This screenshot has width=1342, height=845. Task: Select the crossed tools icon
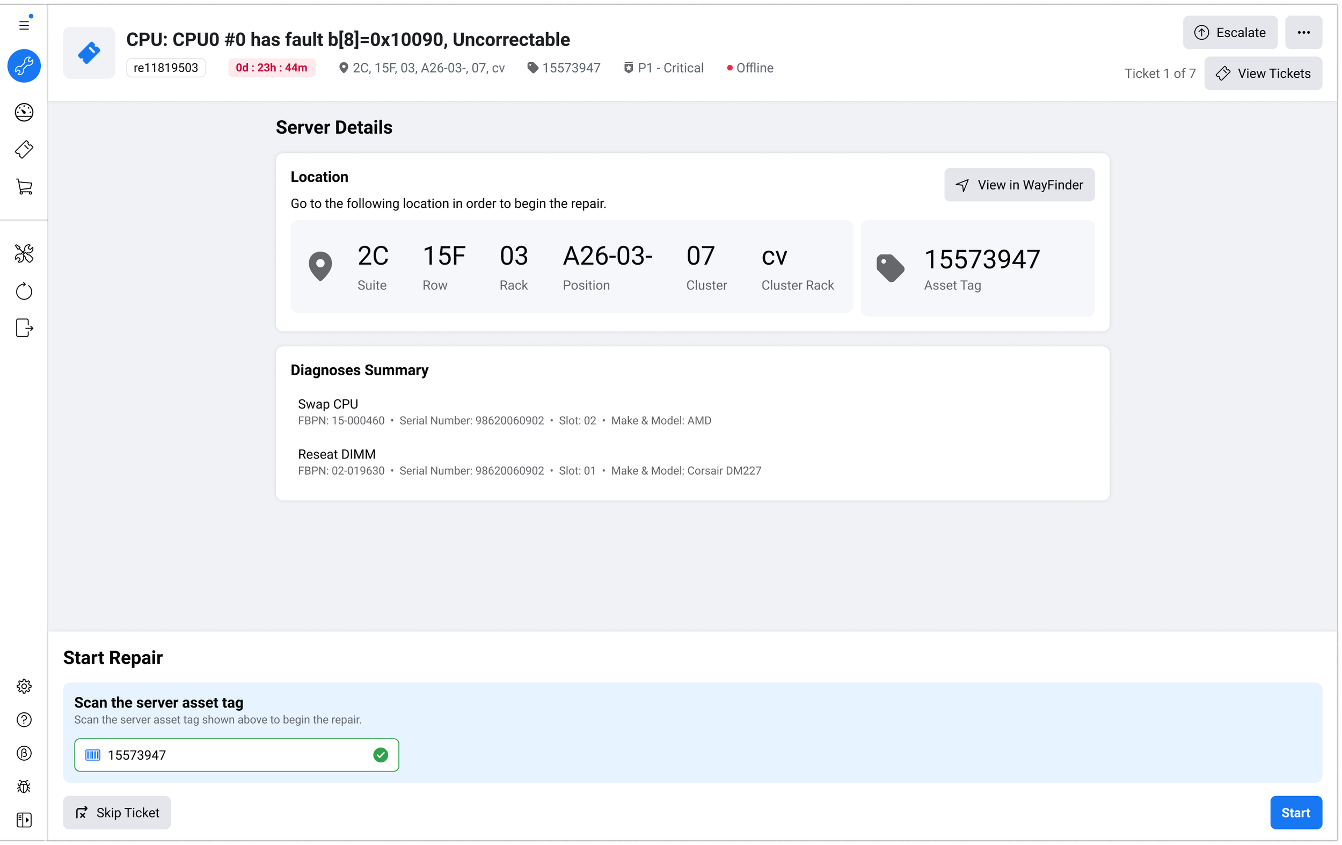point(24,253)
